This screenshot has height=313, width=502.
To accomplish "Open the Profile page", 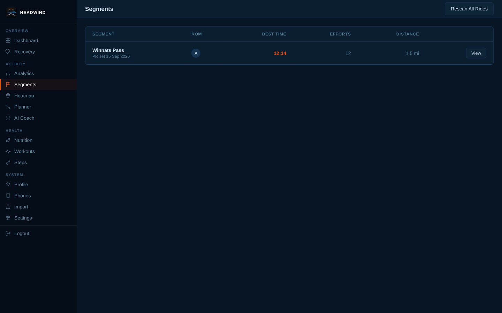I will 38,185.
